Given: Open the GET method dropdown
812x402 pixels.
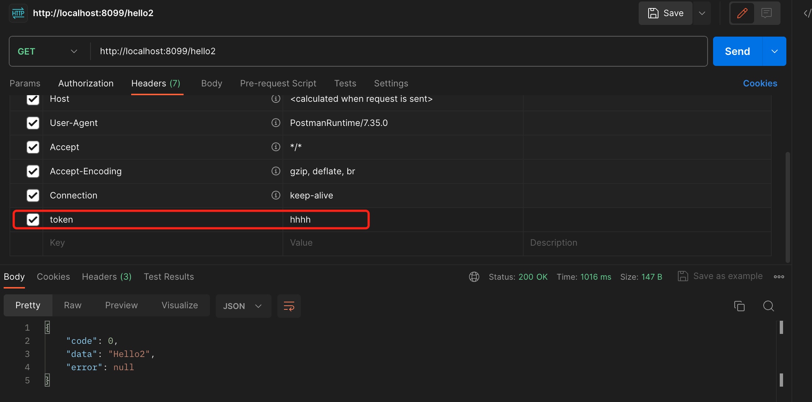Looking at the screenshot, I should [48, 51].
